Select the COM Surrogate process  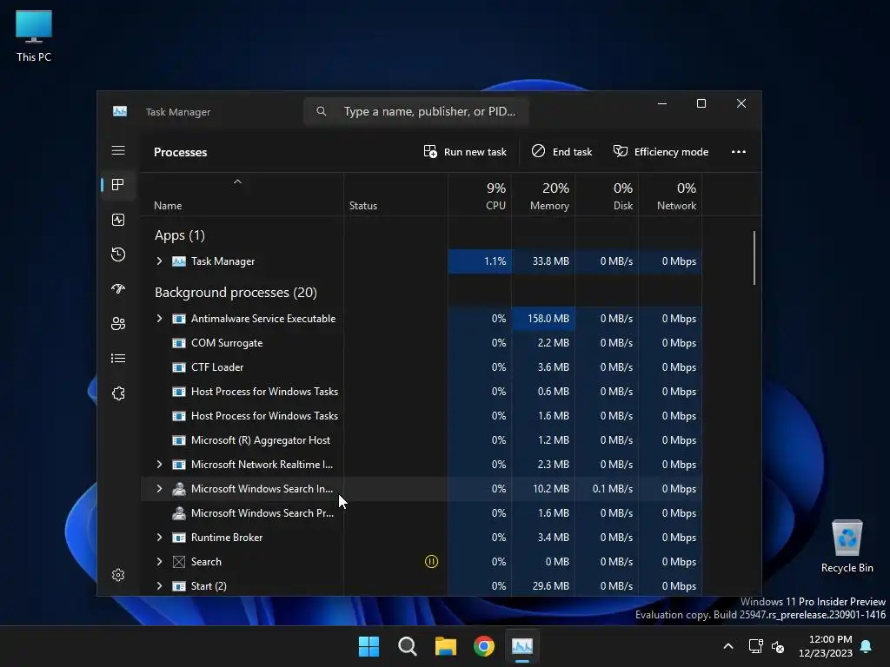point(421,342)
